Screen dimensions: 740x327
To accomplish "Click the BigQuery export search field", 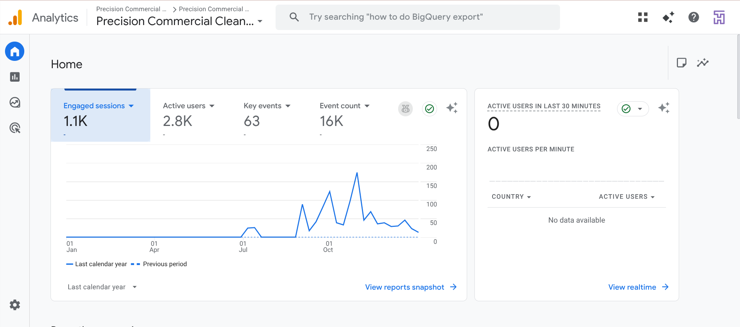I will 418,17.
